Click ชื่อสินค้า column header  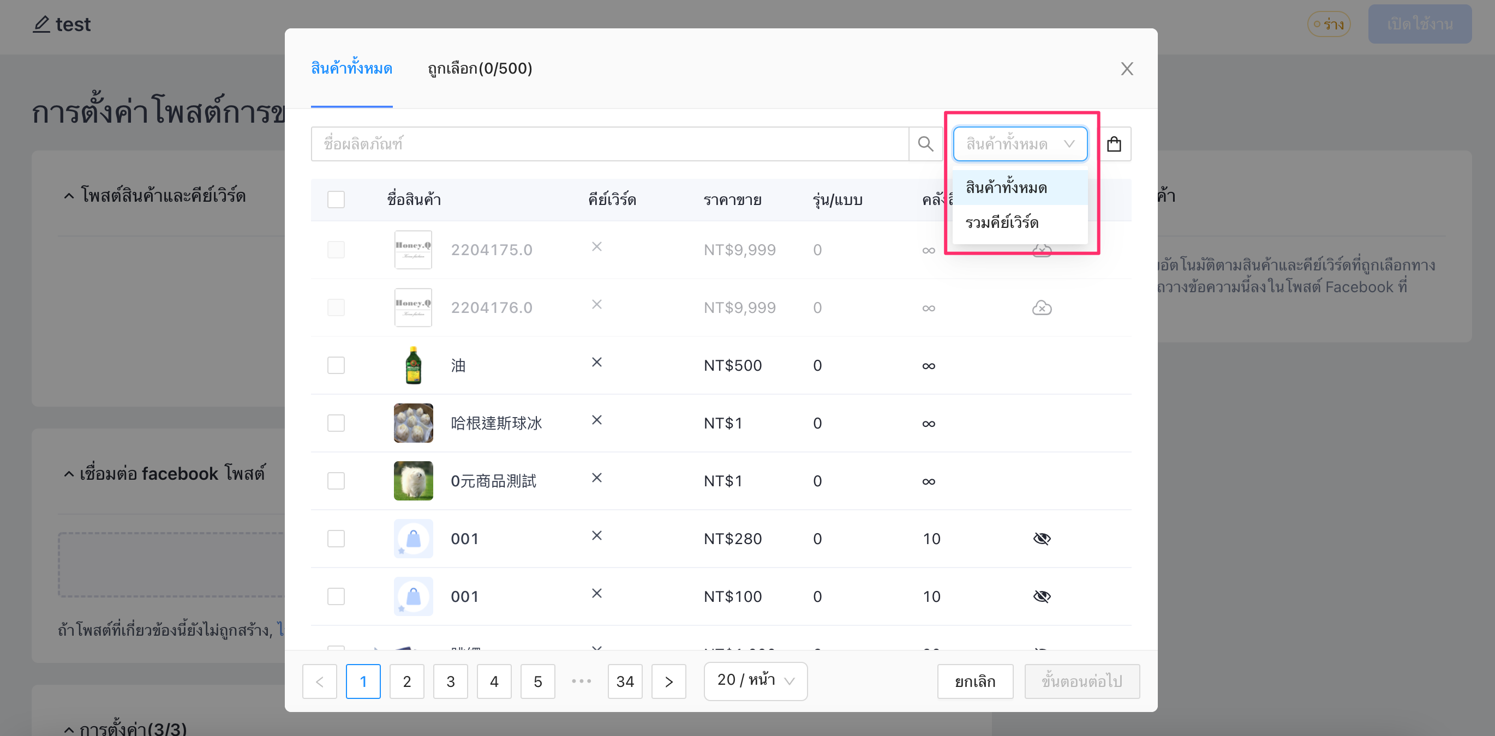[414, 200]
